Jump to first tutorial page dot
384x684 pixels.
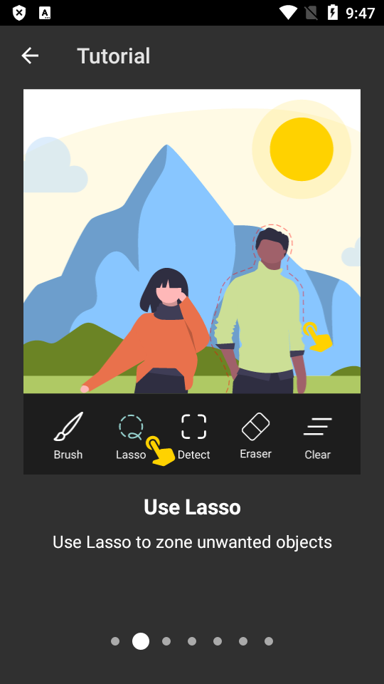(115, 641)
